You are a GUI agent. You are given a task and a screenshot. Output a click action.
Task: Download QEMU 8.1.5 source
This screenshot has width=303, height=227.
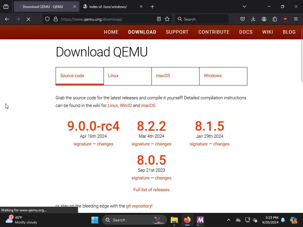[210, 126]
